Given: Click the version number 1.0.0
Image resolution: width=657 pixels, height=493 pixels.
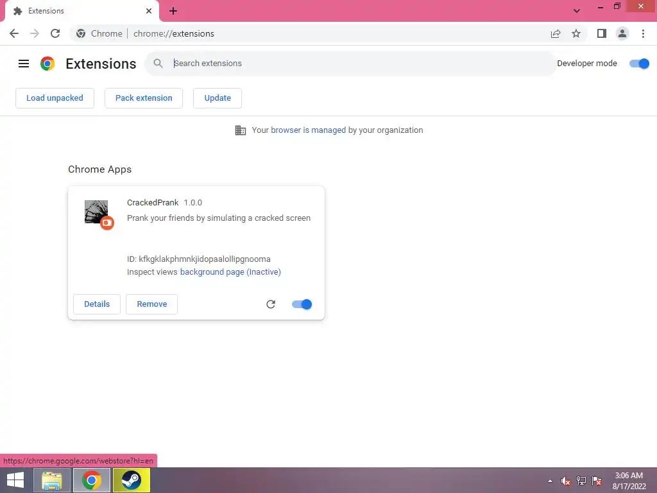Looking at the screenshot, I should tap(192, 202).
